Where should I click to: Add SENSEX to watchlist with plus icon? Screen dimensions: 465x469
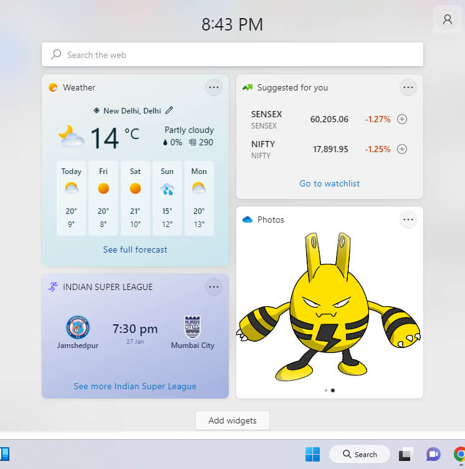(x=402, y=119)
